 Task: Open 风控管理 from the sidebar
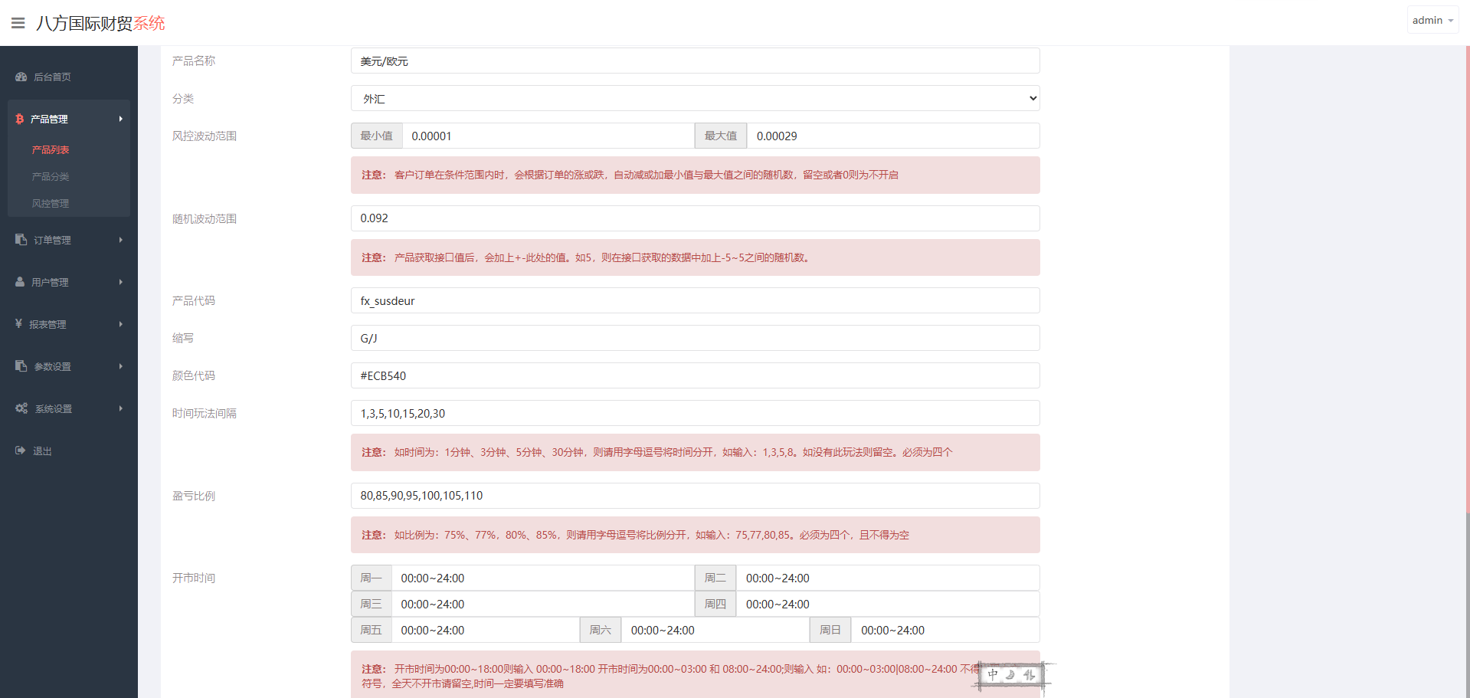51,203
